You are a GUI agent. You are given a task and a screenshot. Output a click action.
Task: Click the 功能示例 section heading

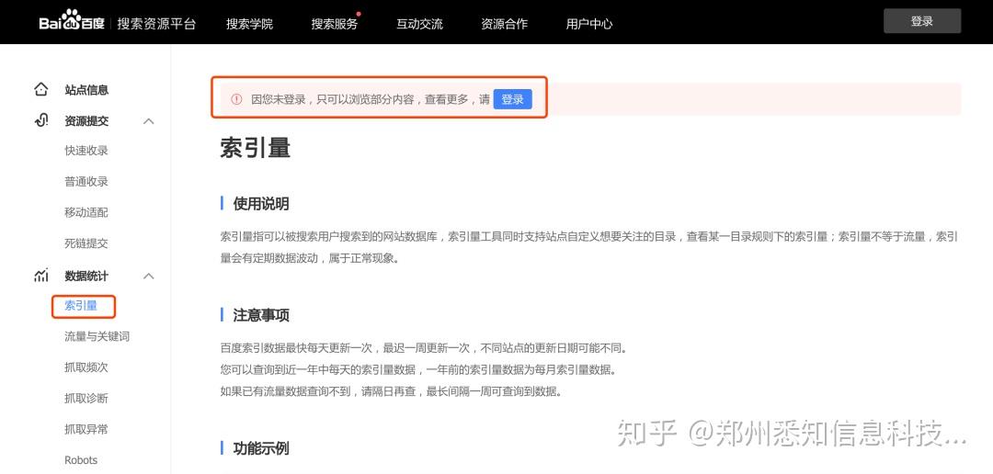click(x=261, y=448)
